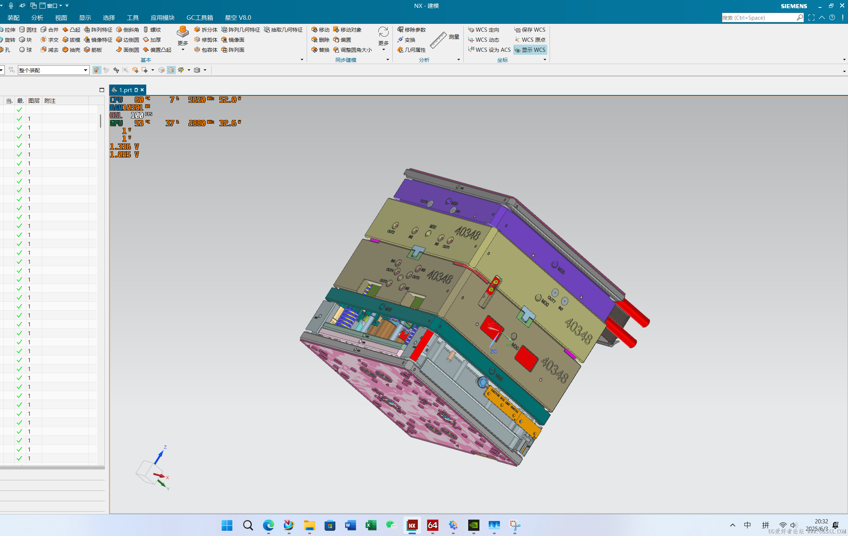Open WeChat from the taskbar
Screen dimensions: 848x536
pos(391,525)
